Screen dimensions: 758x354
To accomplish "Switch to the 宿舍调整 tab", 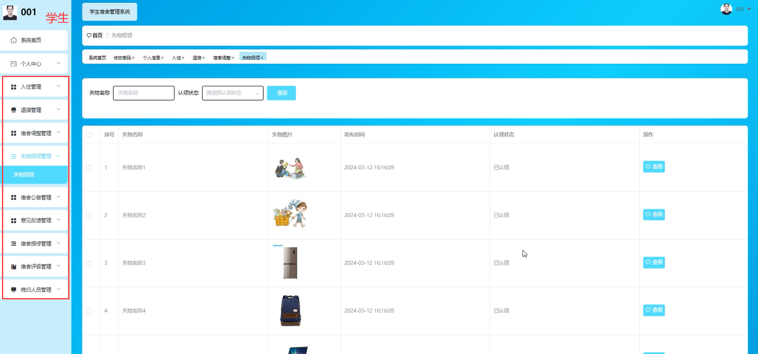I will coord(222,58).
